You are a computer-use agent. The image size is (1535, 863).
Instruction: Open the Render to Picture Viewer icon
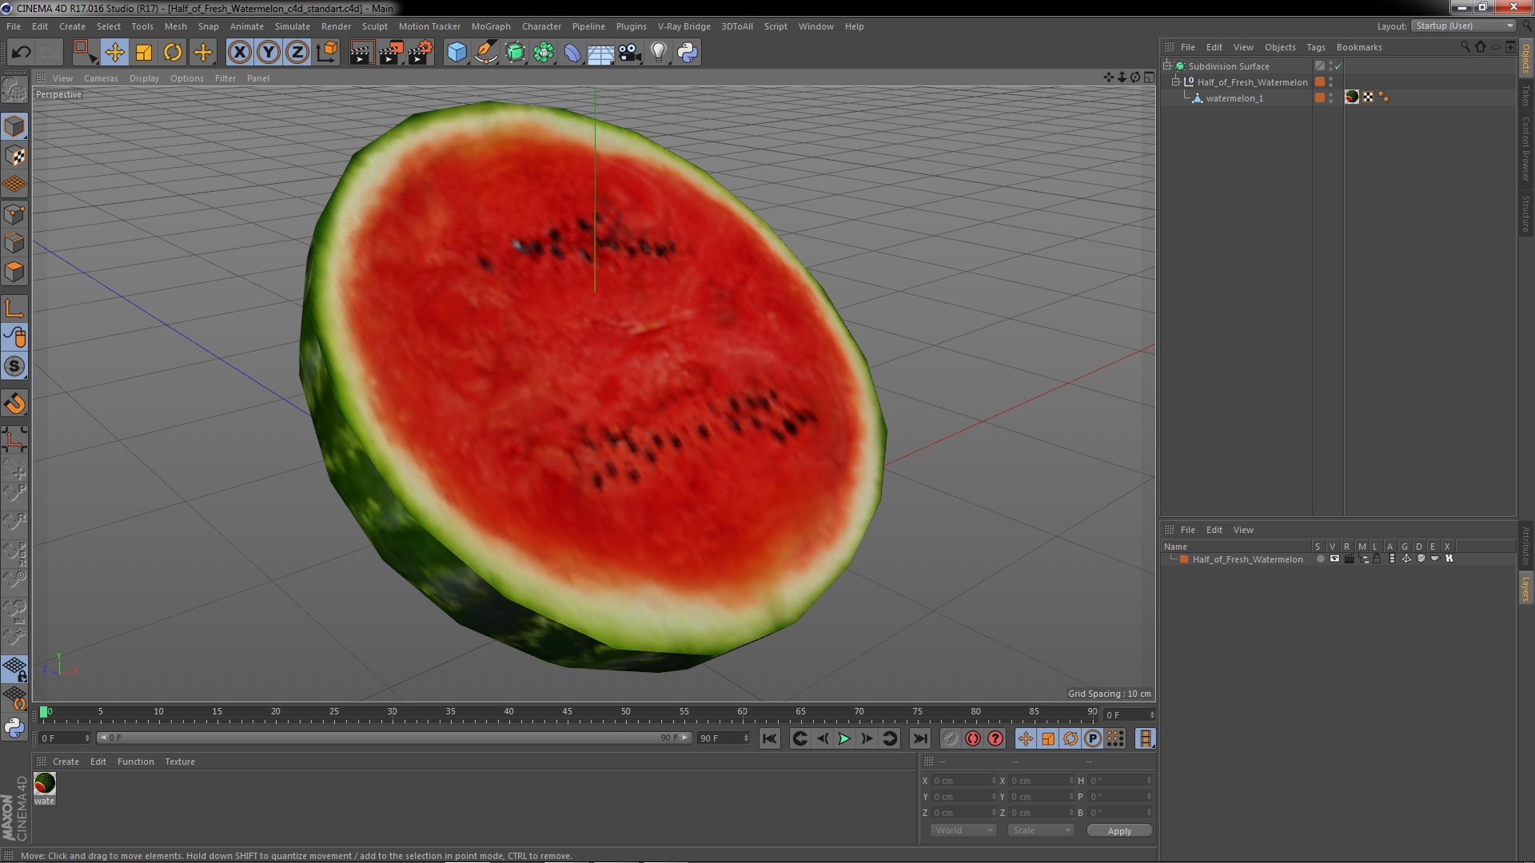click(390, 53)
